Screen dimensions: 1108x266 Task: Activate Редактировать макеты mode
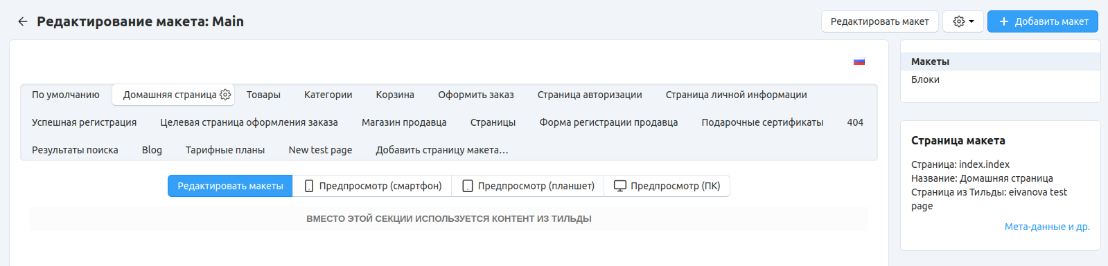pos(230,186)
